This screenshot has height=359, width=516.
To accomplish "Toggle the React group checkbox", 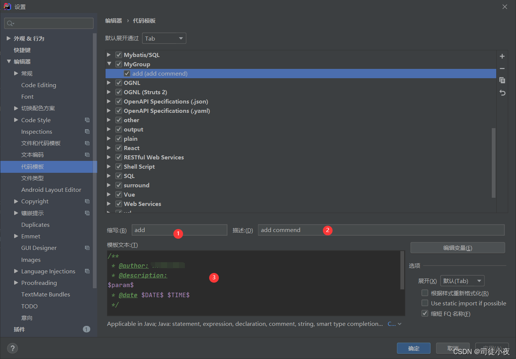I will click(x=119, y=148).
